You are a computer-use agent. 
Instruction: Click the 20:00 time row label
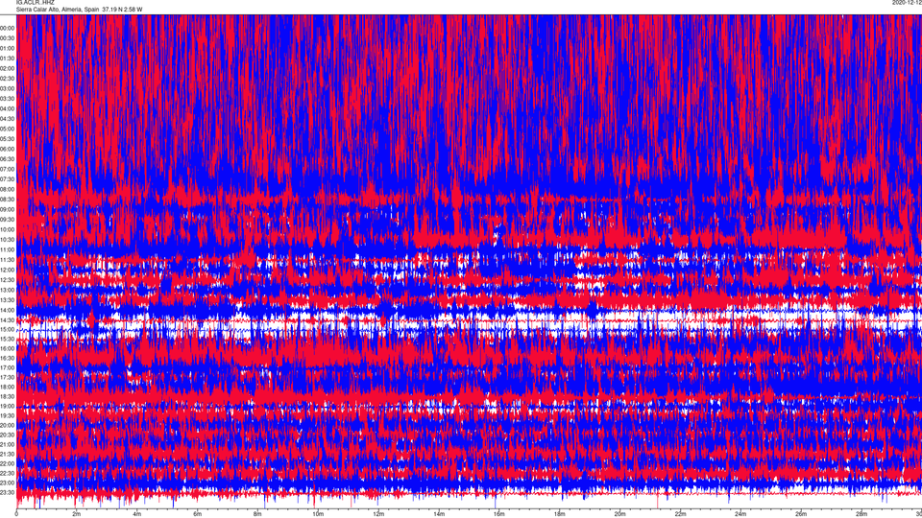pyautogui.click(x=8, y=425)
